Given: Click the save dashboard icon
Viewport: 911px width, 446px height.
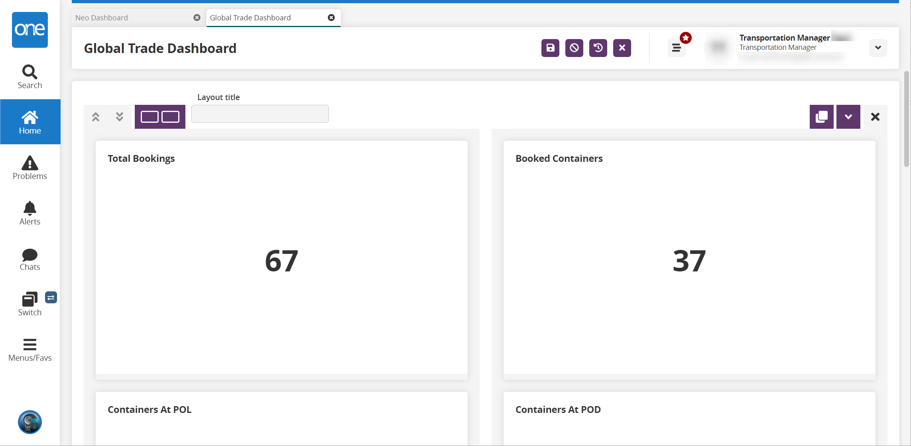Looking at the screenshot, I should [x=550, y=47].
